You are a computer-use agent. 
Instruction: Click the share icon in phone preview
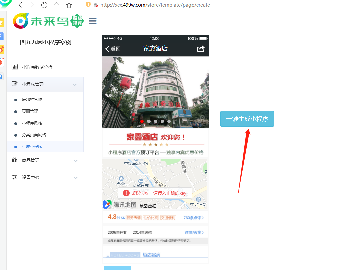point(201,49)
